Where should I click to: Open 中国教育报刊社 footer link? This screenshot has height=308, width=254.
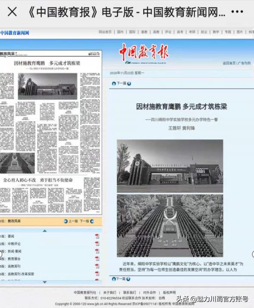click(x=85, y=292)
